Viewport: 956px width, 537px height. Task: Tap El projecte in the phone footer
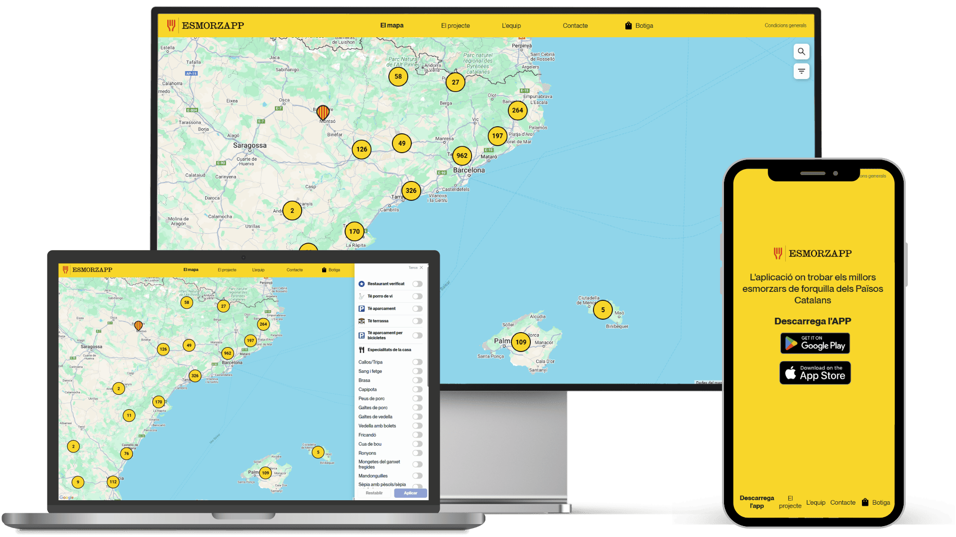click(790, 502)
